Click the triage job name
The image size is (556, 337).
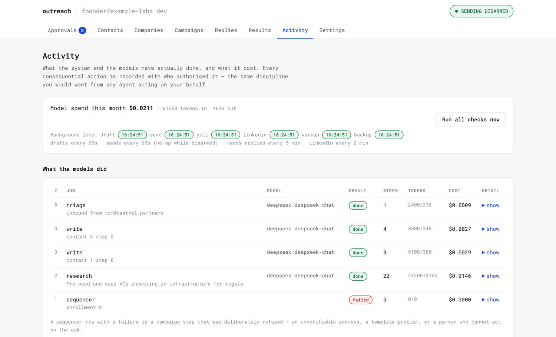click(76, 205)
